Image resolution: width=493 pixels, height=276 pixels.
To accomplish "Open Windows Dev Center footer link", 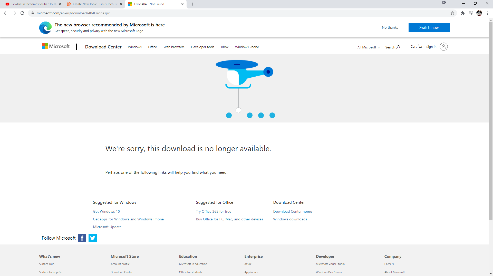I will [x=329, y=272].
